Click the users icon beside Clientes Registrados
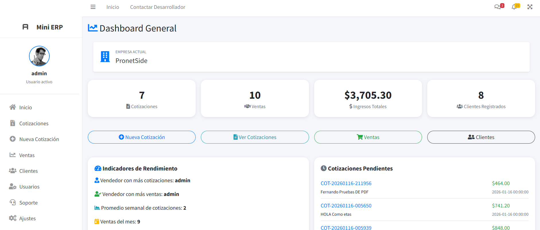The height and width of the screenshot is (230, 540). 460,106
